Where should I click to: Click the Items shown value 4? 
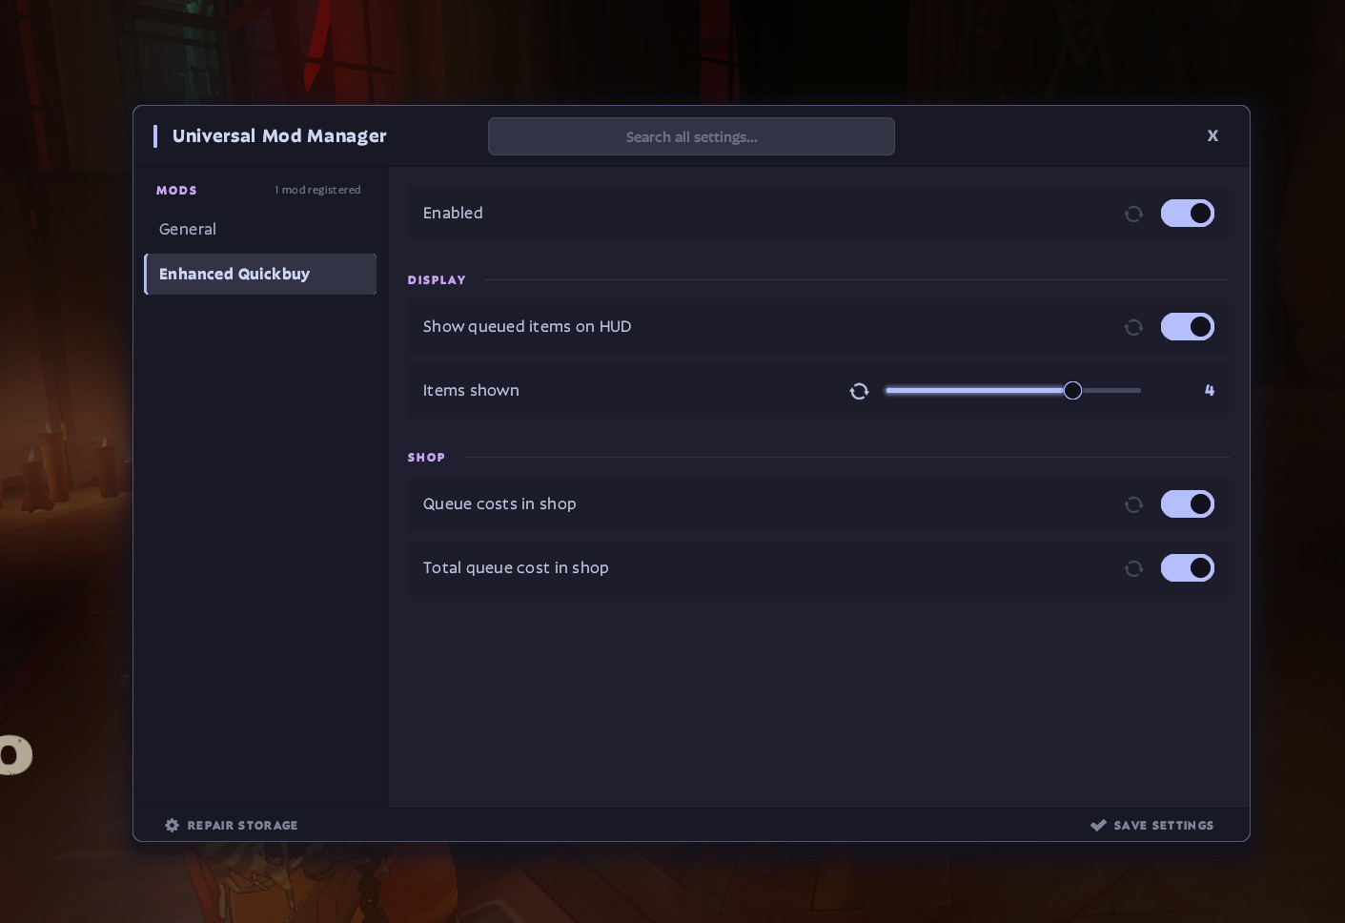(1209, 390)
